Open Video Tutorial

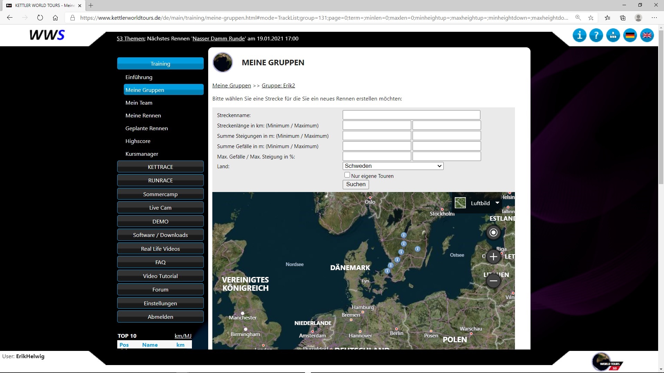160,276
